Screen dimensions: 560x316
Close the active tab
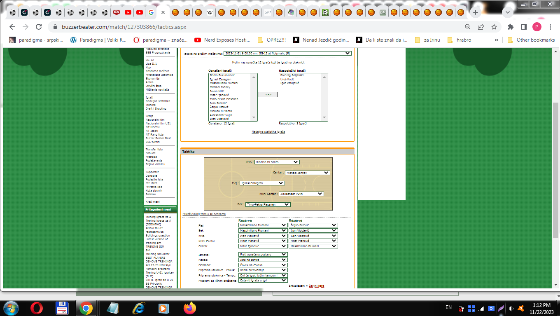pos(163,12)
